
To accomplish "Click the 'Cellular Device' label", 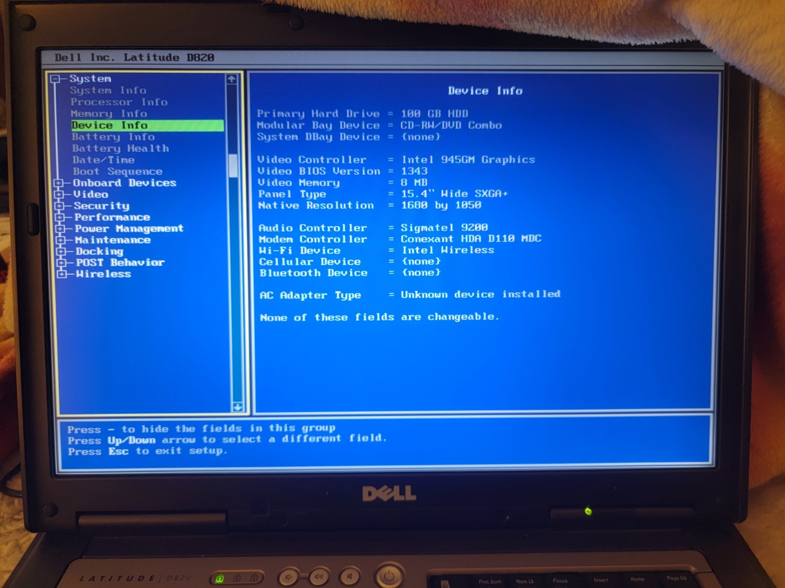I will point(310,262).
